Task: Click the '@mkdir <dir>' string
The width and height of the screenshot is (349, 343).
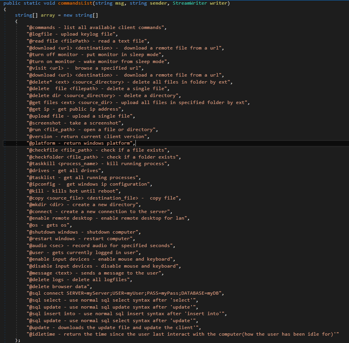Action: (84, 205)
